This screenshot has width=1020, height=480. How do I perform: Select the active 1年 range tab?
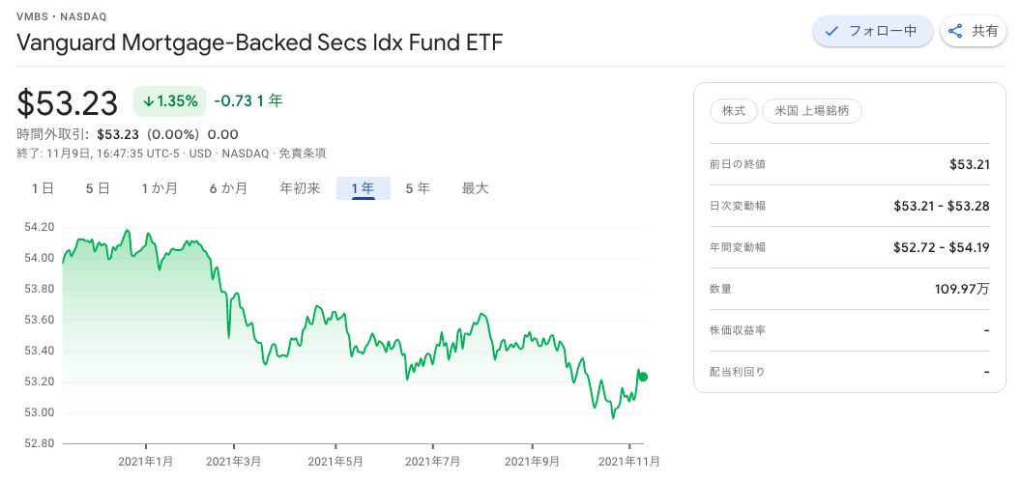coord(363,189)
